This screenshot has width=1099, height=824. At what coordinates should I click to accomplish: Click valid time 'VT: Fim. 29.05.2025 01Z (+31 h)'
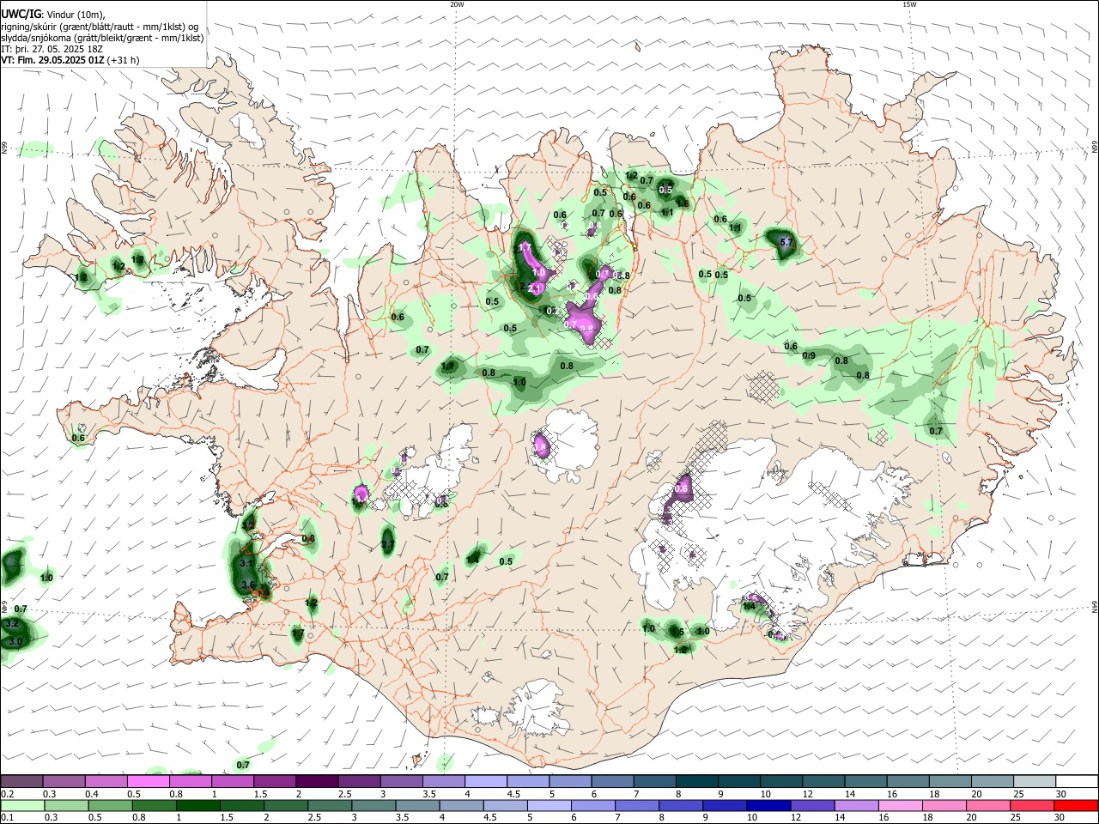pos(70,60)
